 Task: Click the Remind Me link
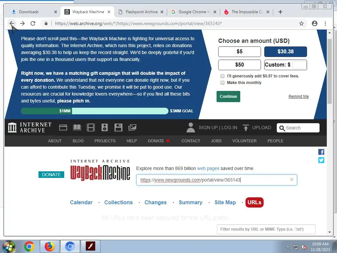298,97
